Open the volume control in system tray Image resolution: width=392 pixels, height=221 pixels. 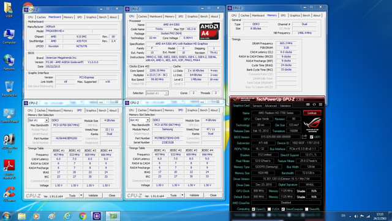coord(356,216)
